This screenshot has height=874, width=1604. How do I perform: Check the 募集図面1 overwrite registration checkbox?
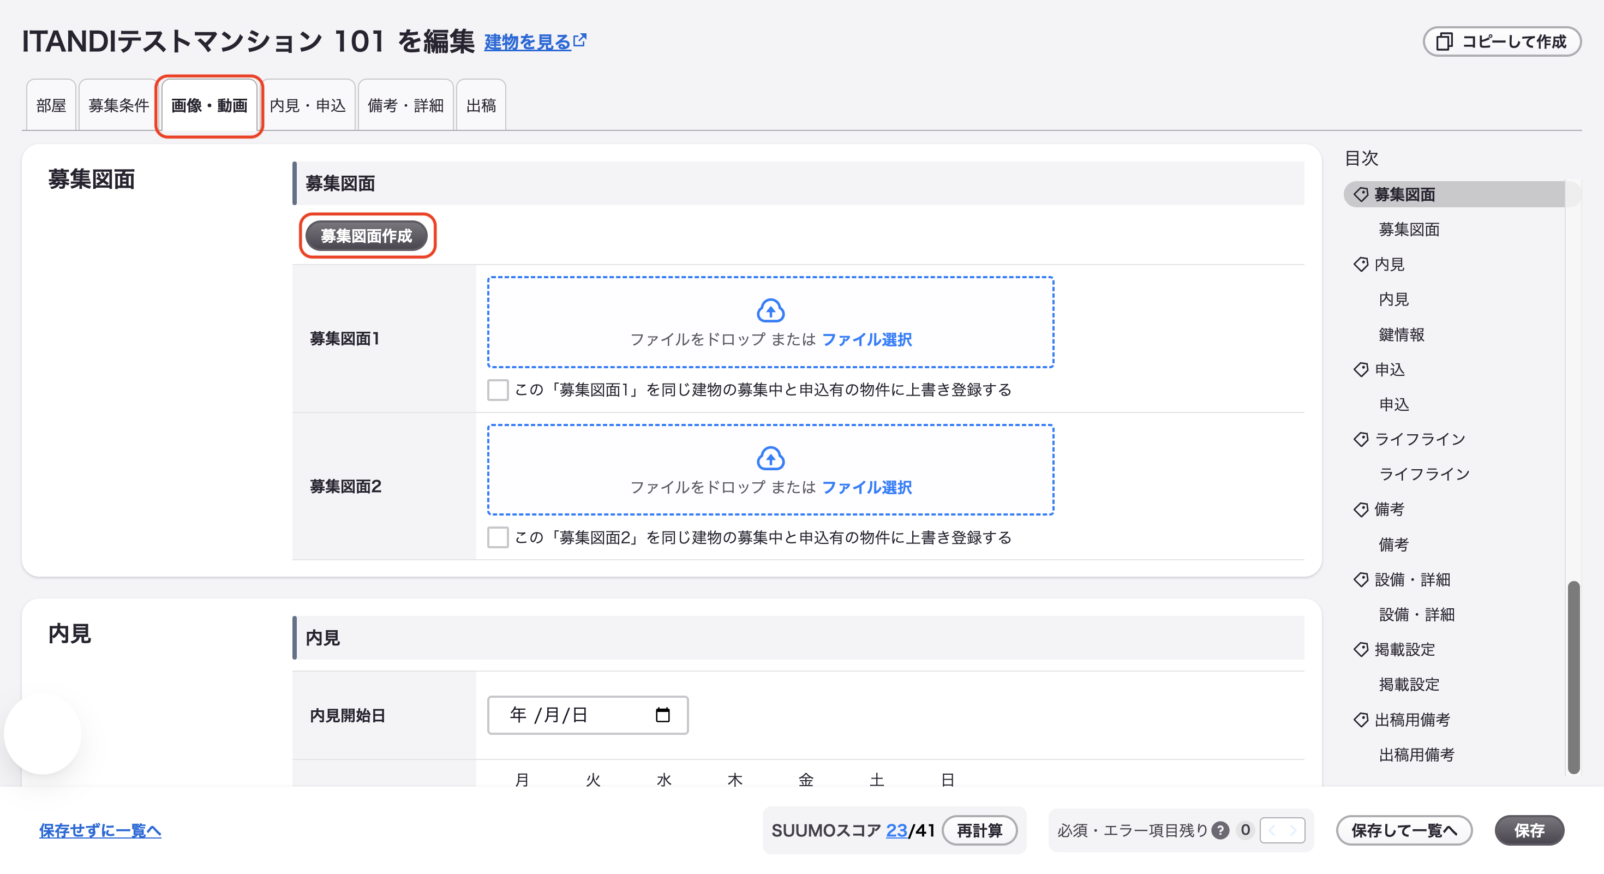click(x=498, y=390)
